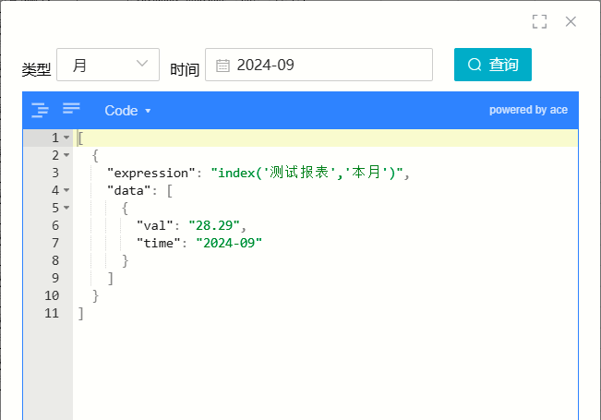Open the powered by ace link

pos(528,110)
